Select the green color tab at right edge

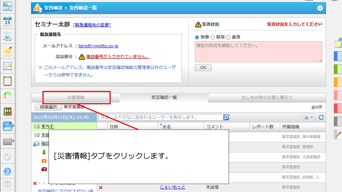coord(338,69)
